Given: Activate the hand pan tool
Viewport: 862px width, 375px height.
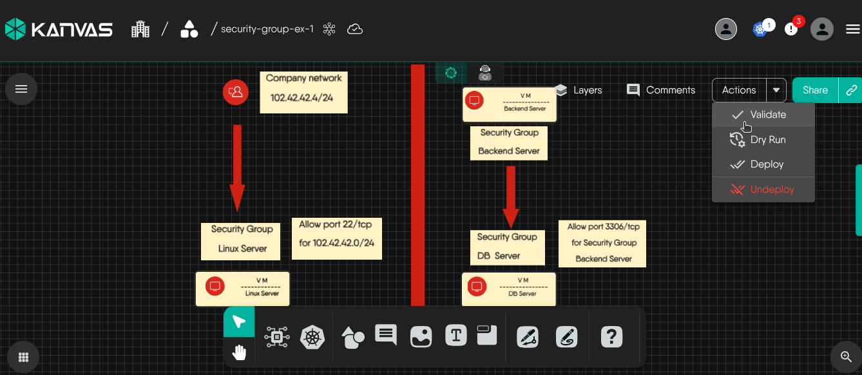Looking at the screenshot, I should point(239,352).
